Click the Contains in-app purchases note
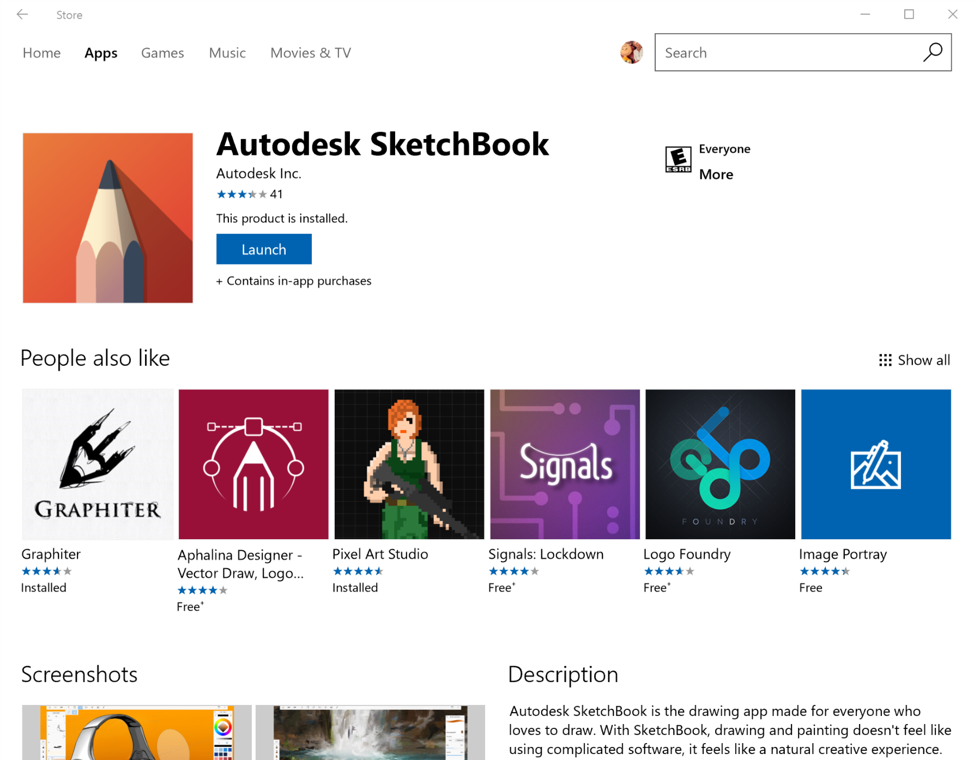The image size is (974, 760). point(294,281)
